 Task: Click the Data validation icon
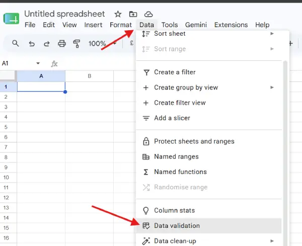point(146,225)
